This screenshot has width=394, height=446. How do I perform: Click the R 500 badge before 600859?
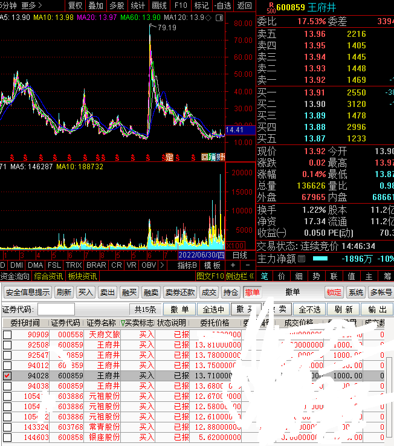pyautogui.click(x=271, y=8)
